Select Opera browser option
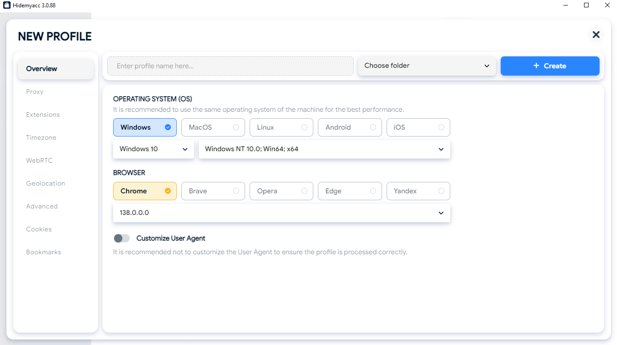 [x=281, y=191]
